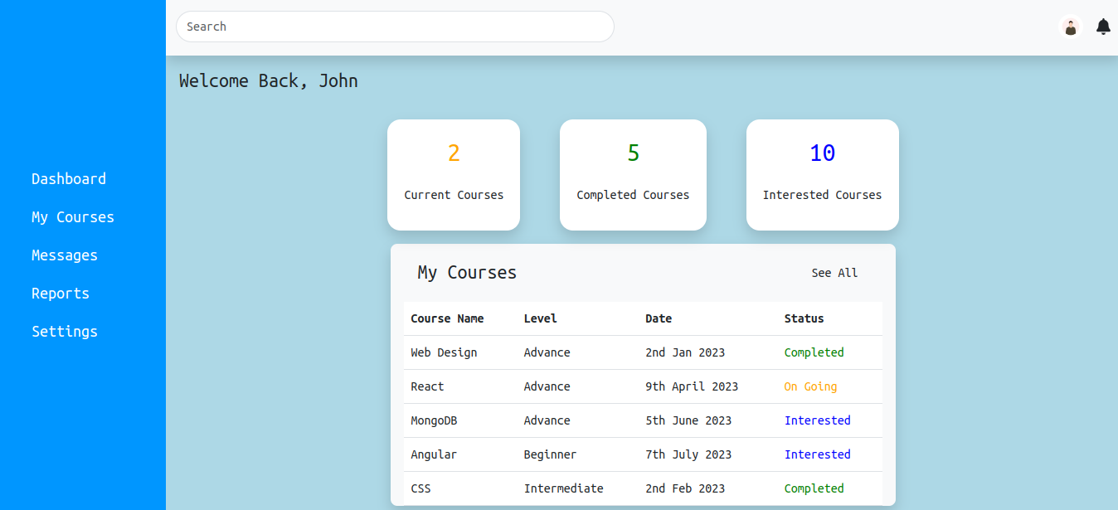This screenshot has height=510, width=1118.
Task: Click the Completed status for CSS
Action: [814, 488]
